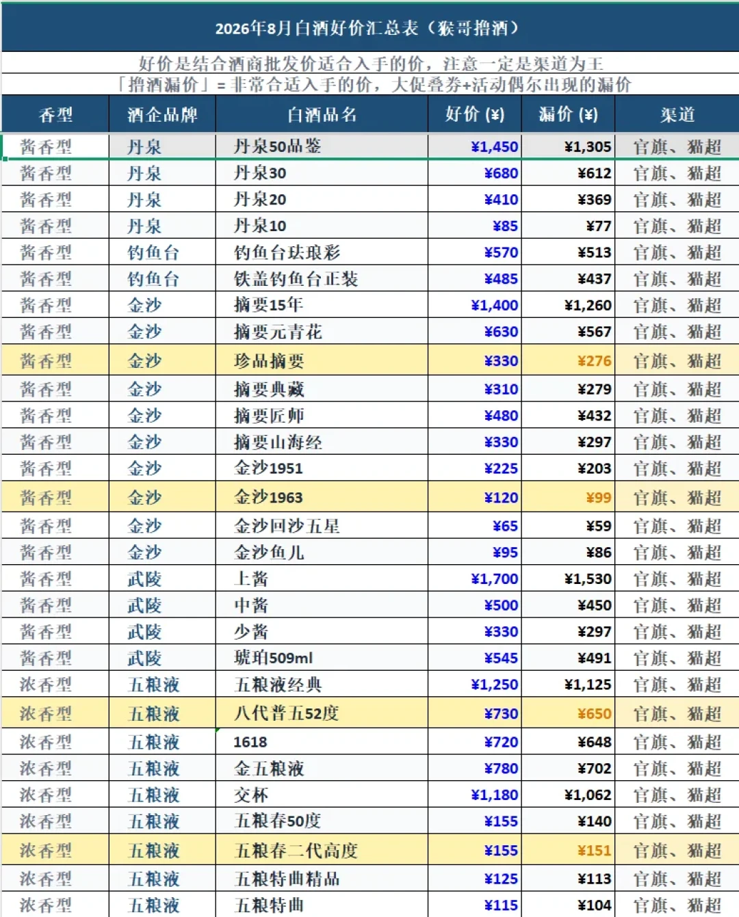Screen dimensions: 739x917
Task: Select the orange price cell ¥99
Action: (x=568, y=497)
